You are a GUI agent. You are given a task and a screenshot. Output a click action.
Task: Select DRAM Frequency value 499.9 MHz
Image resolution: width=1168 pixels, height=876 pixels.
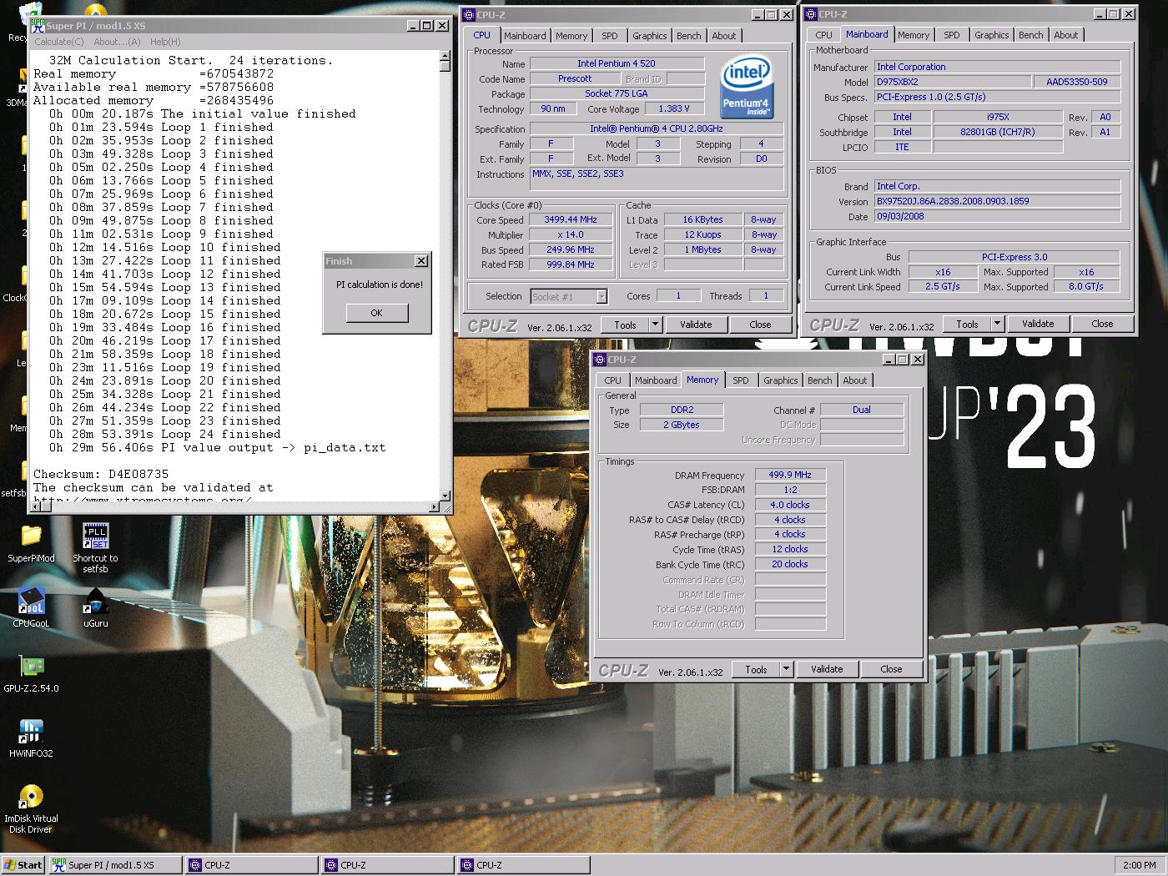coord(790,475)
